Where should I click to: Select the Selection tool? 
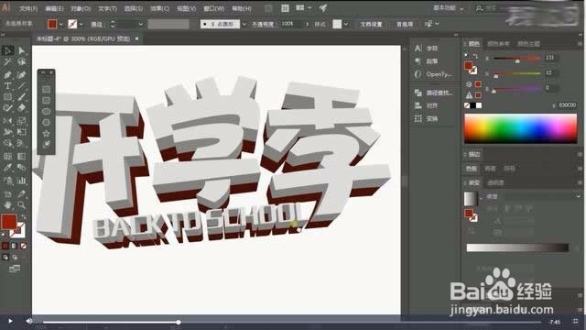coord(7,50)
